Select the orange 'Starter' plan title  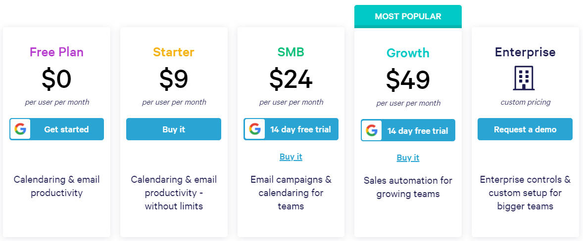click(174, 52)
